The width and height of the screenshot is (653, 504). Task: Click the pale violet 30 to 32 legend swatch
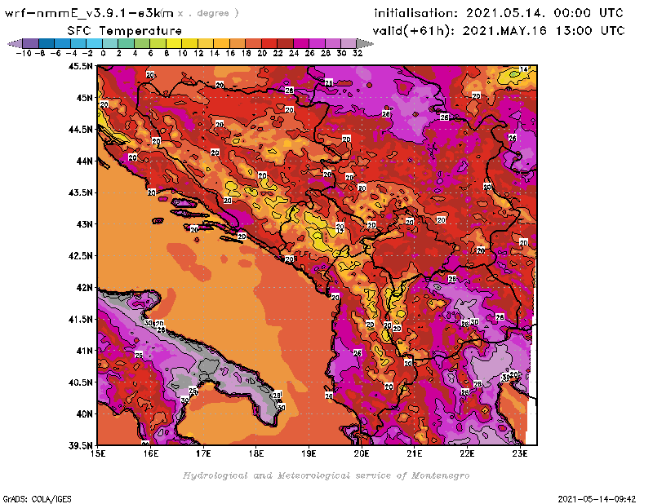coord(349,43)
